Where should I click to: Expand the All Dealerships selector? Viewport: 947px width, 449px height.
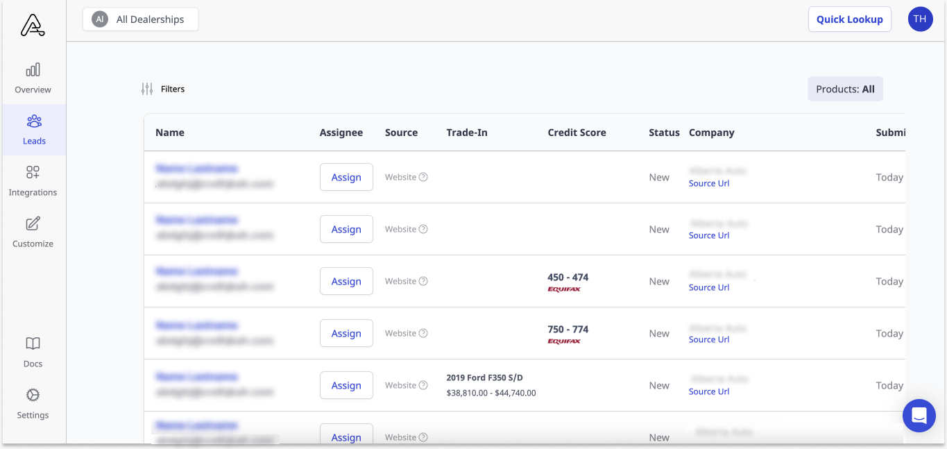141,19
